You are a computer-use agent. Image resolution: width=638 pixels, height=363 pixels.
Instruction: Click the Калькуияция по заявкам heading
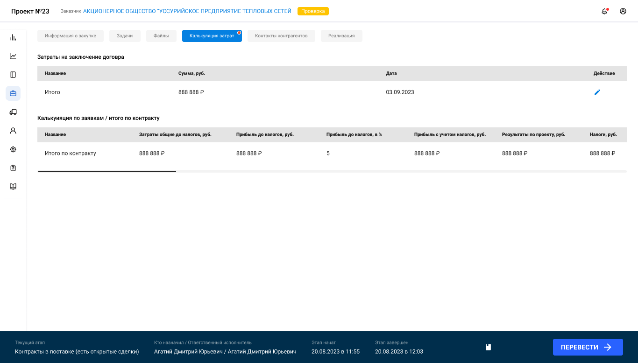[99, 118]
